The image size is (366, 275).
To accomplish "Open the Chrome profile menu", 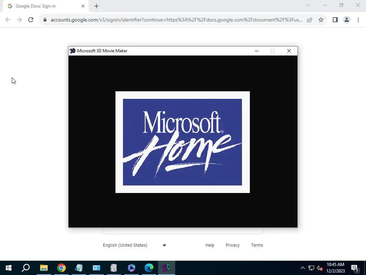I will click(x=347, y=20).
